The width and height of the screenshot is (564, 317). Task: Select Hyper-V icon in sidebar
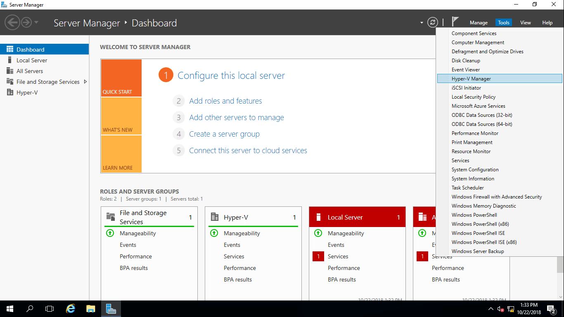click(x=10, y=92)
